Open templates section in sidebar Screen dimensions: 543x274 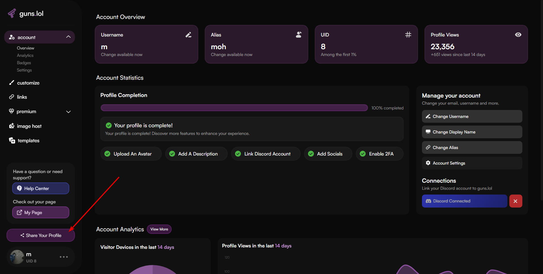tap(28, 141)
